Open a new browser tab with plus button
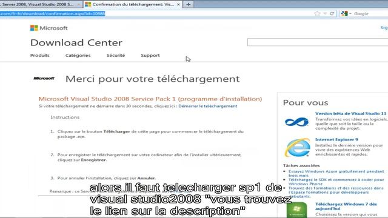The height and width of the screenshot is (218, 388). (x=189, y=4)
